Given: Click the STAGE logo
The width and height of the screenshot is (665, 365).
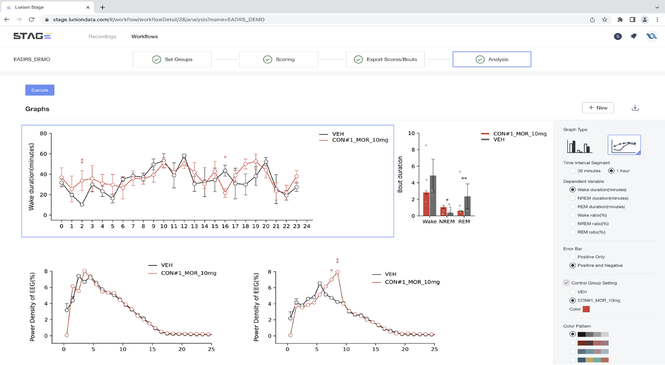Looking at the screenshot, I should click(32, 36).
